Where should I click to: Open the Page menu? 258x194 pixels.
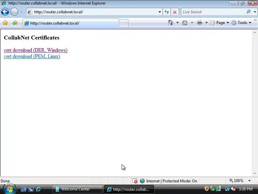click(x=220, y=23)
